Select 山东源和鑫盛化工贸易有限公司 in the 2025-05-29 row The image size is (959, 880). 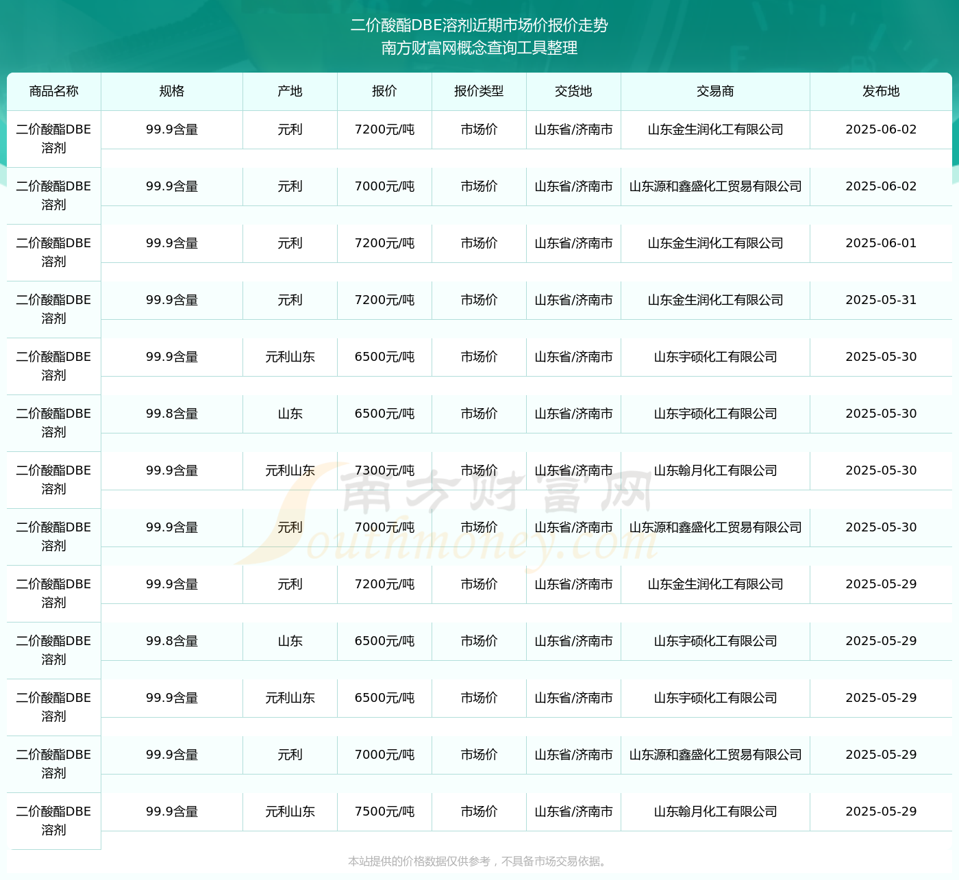pyautogui.click(x=715, y=755)
